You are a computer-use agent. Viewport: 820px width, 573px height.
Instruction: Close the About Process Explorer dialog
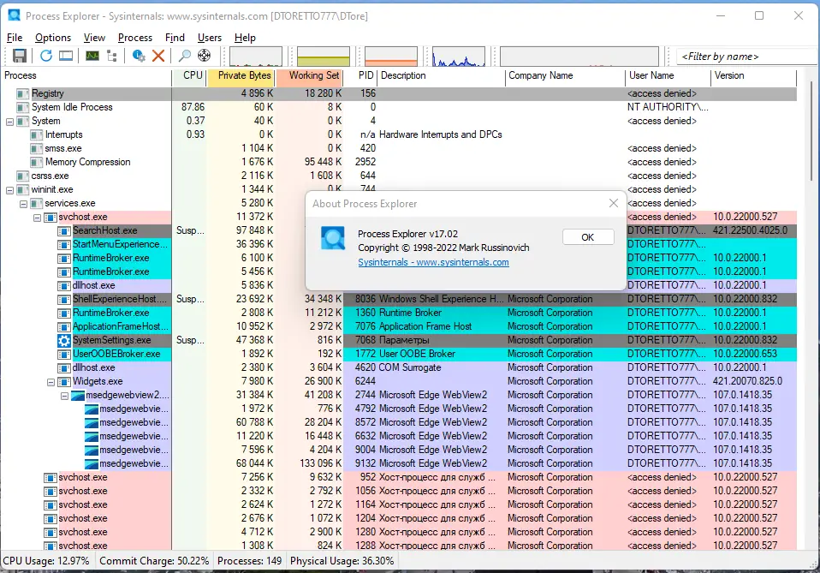click(614, 203)
